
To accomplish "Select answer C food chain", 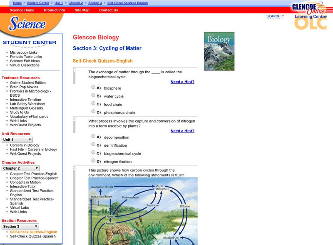I will point(93,103).
